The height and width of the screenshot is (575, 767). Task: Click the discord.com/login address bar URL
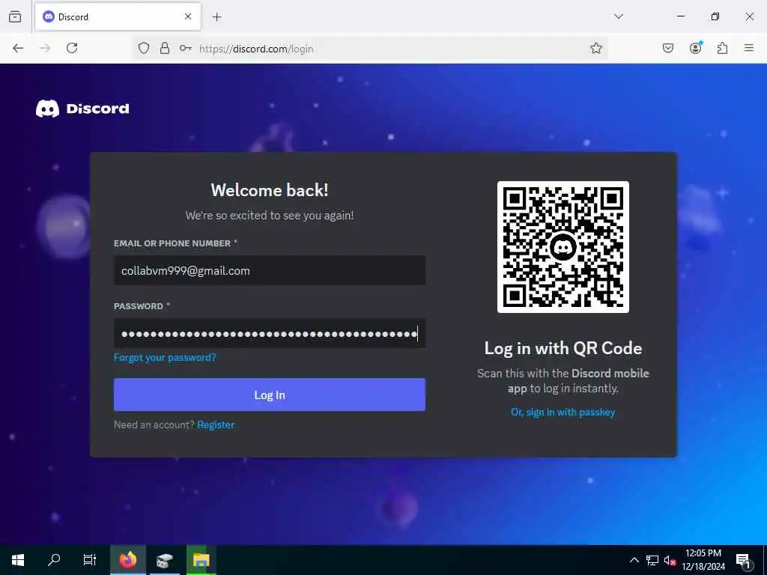pyautogui.click(x=256, y=49)
